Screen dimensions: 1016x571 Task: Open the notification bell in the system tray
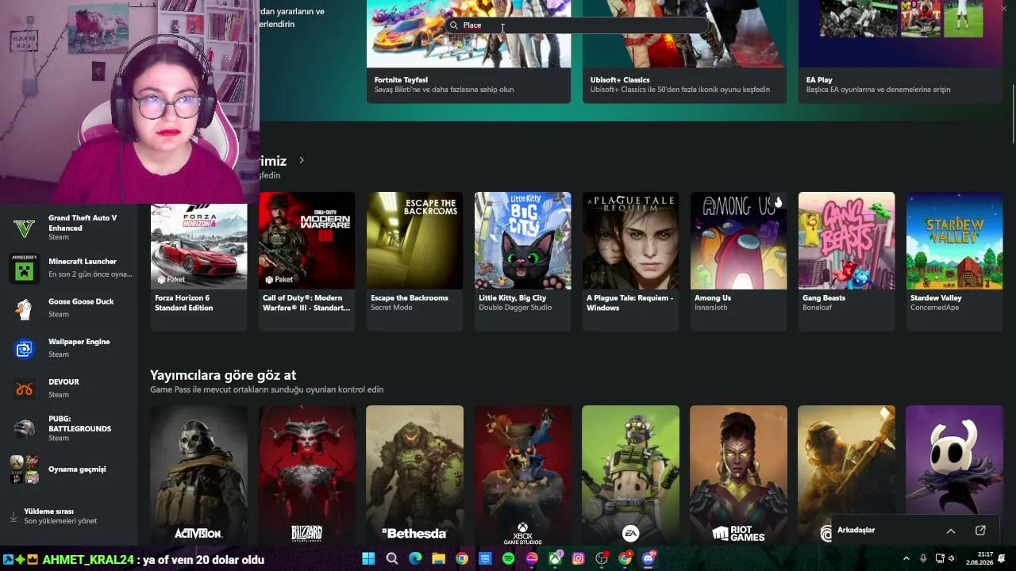pyautogui.click(x=1002, y=559)
